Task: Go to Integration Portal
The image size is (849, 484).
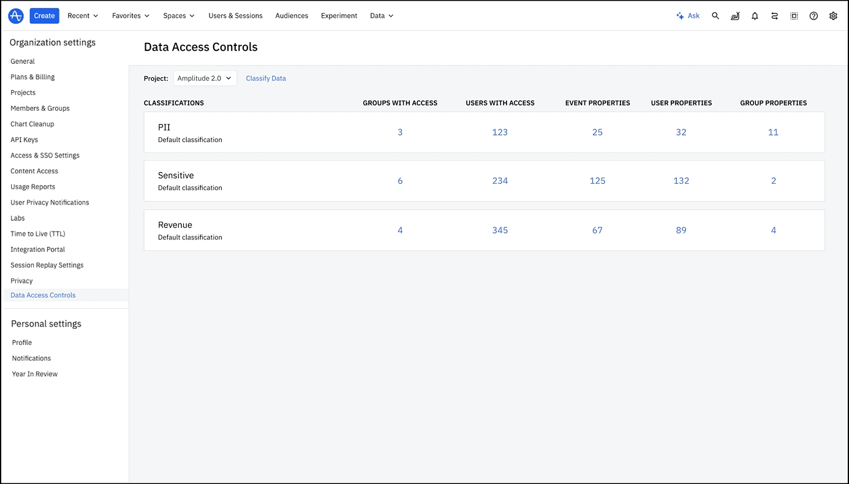Action: pos(37,249)
